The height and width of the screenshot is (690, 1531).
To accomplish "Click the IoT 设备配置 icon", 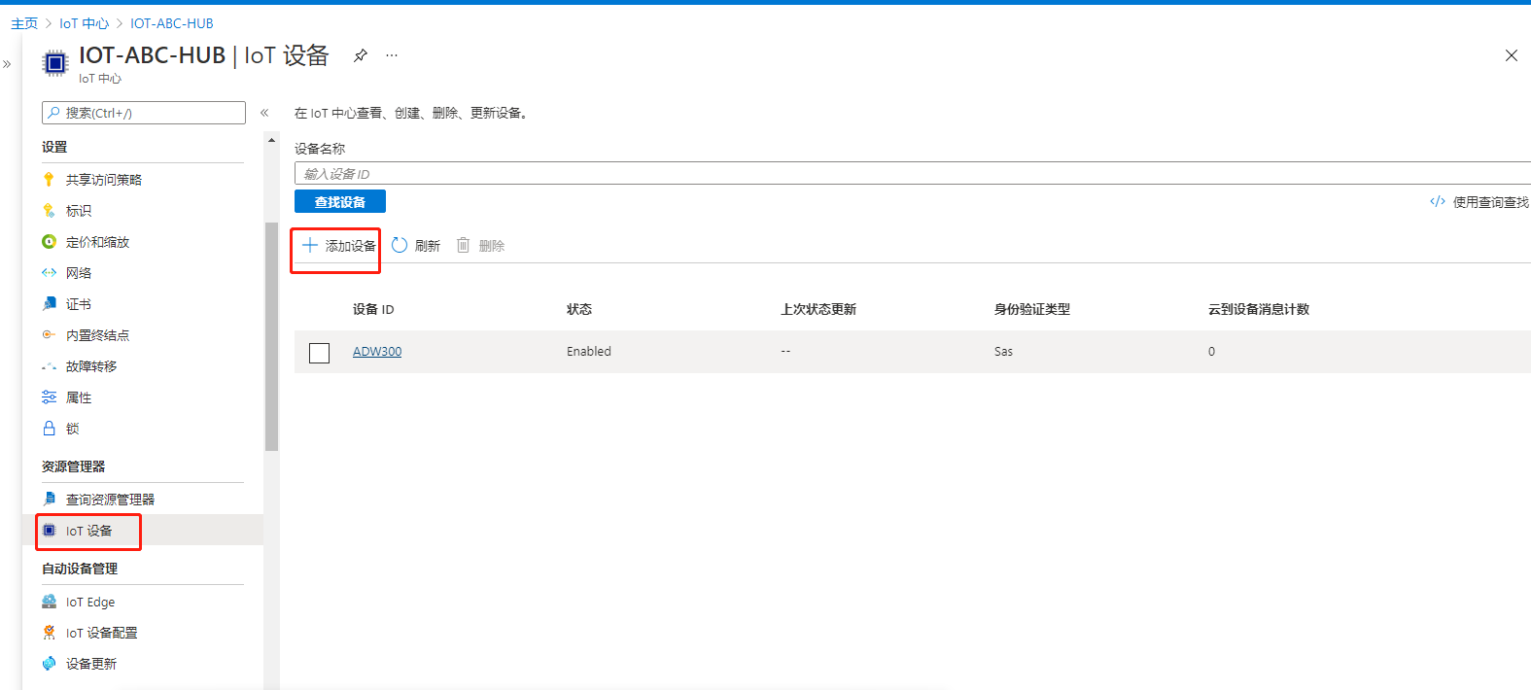I will 49,632.
